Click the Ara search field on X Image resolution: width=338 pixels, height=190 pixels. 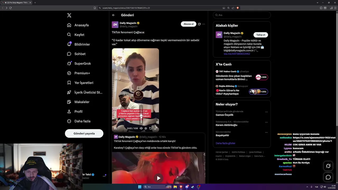242,15
